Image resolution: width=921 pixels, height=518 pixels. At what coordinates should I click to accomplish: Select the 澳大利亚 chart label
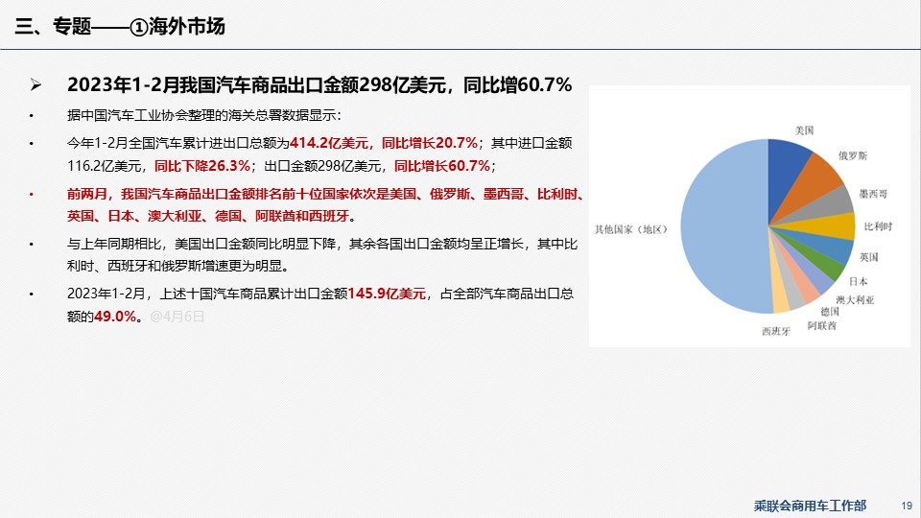(x=855, y=300)
